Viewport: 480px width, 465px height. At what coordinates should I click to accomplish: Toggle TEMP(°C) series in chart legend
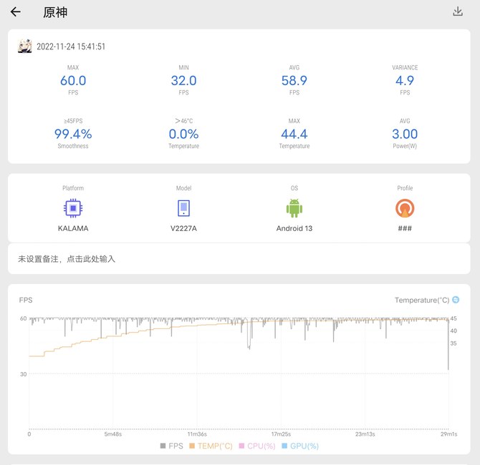(x=211, y=446)
